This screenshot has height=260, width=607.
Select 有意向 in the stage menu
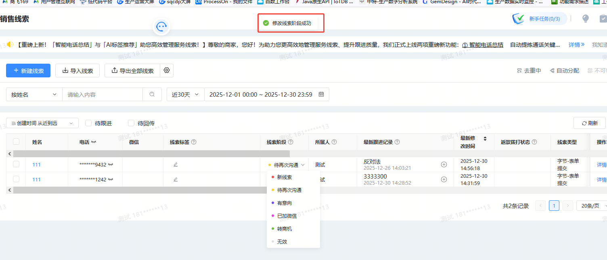pyautogui.click(x=285, y=203)
